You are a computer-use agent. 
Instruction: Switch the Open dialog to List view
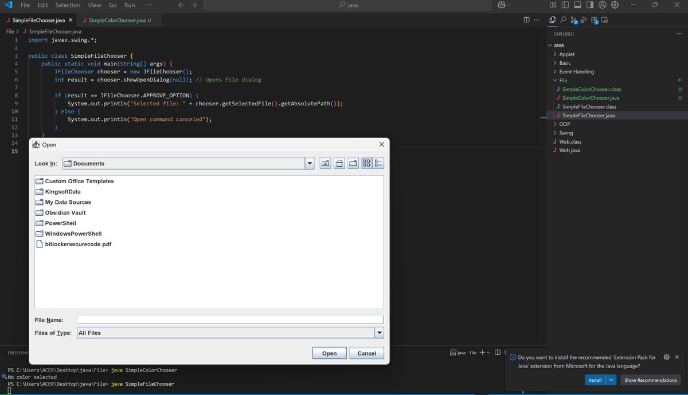pos(367,163)
